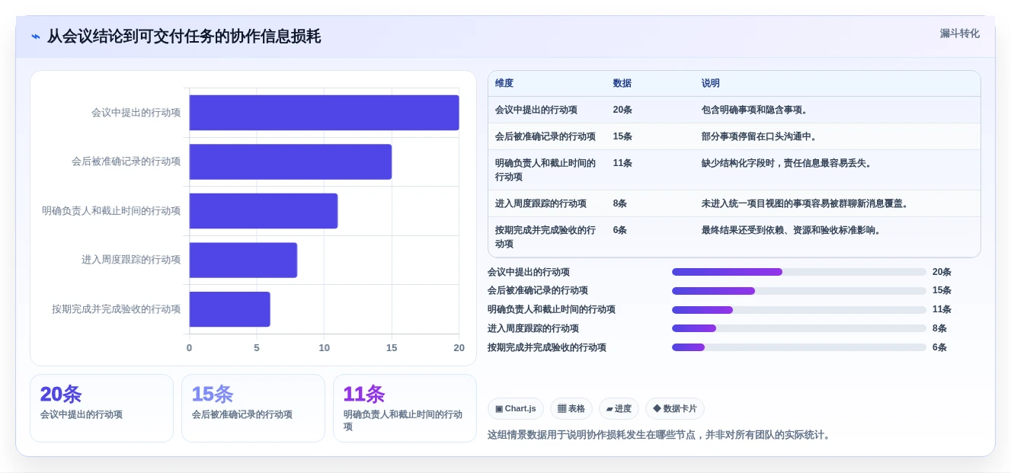
Task: Click the 维度 column header
Action: tap(504, 83)
